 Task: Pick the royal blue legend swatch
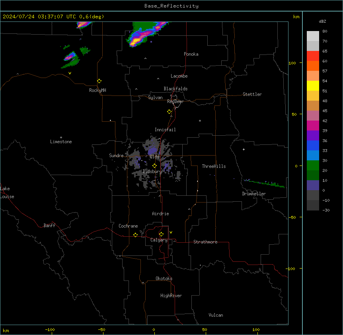tap(313, 145)
